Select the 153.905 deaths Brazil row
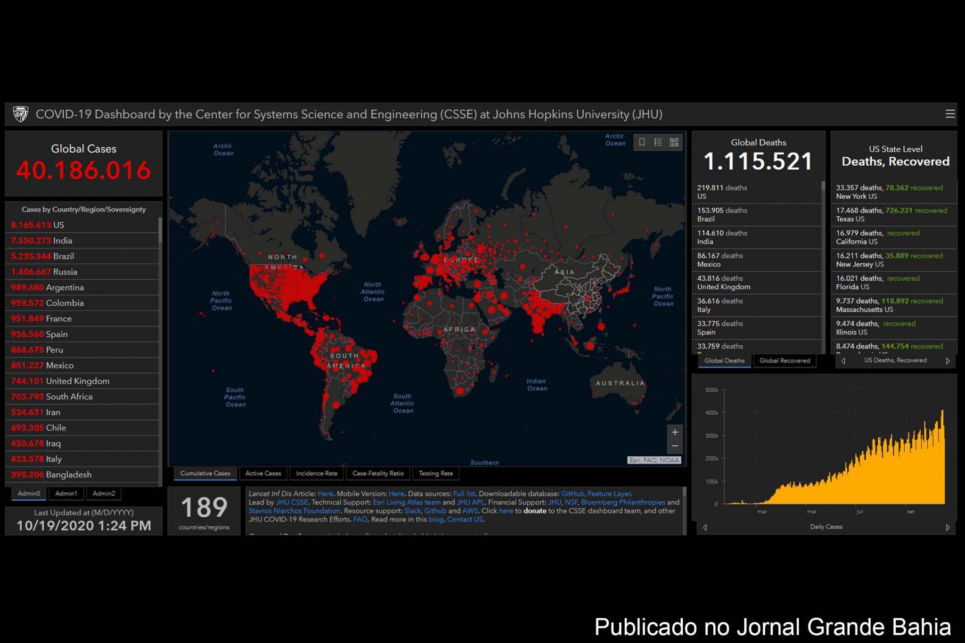Screen dimensions: 965x643 pos(757,214)
